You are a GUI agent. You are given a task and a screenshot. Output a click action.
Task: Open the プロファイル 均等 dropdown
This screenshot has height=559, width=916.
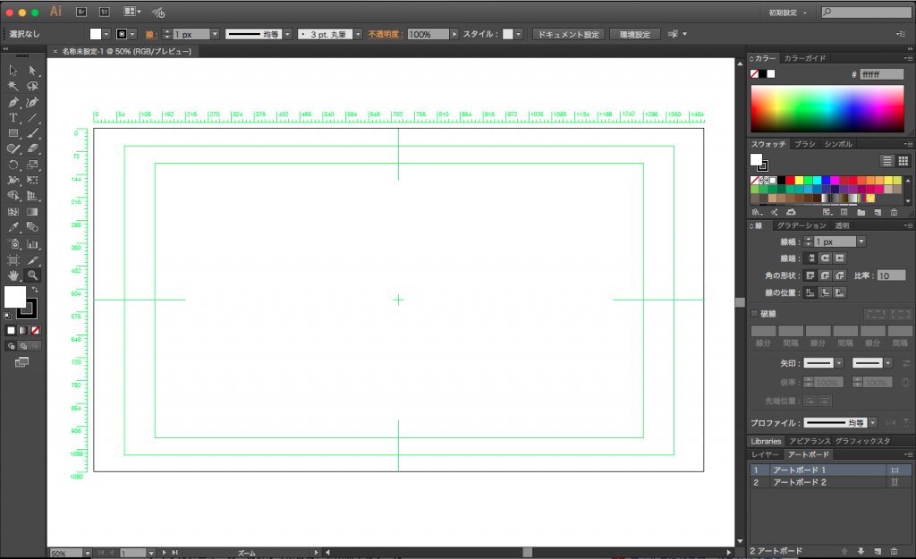(x=872, y=423)
